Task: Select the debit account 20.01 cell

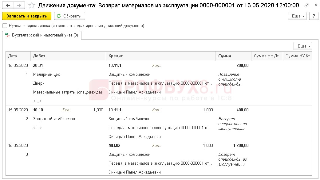Action: point(38,65)
